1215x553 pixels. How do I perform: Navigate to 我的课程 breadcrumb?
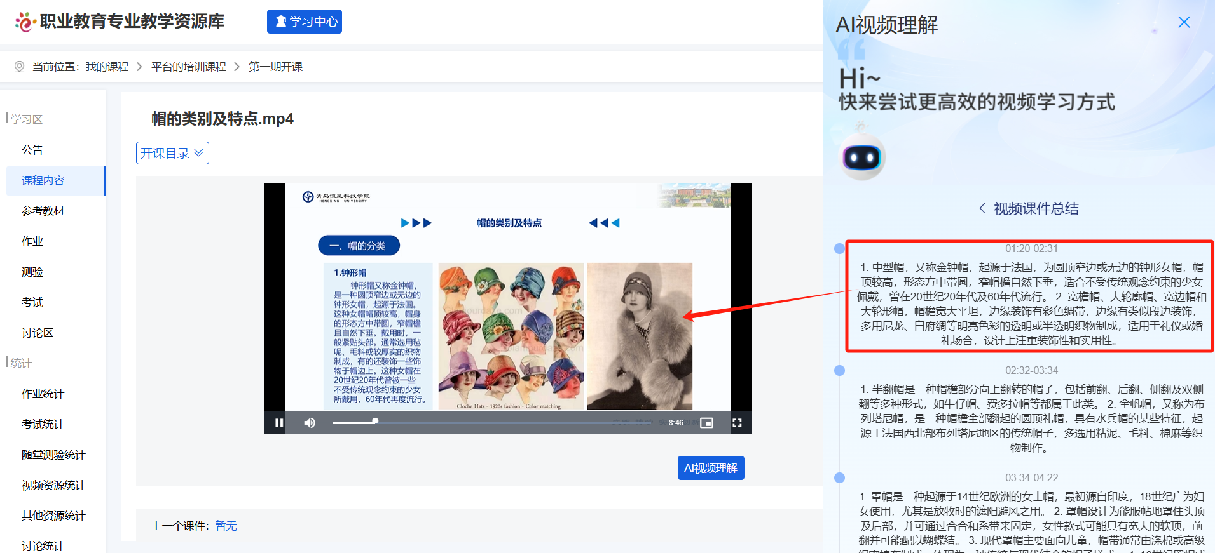click(107, 67)
